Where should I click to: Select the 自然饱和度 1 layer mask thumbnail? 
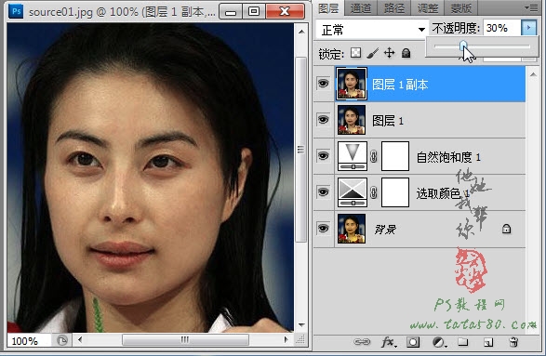395,156
